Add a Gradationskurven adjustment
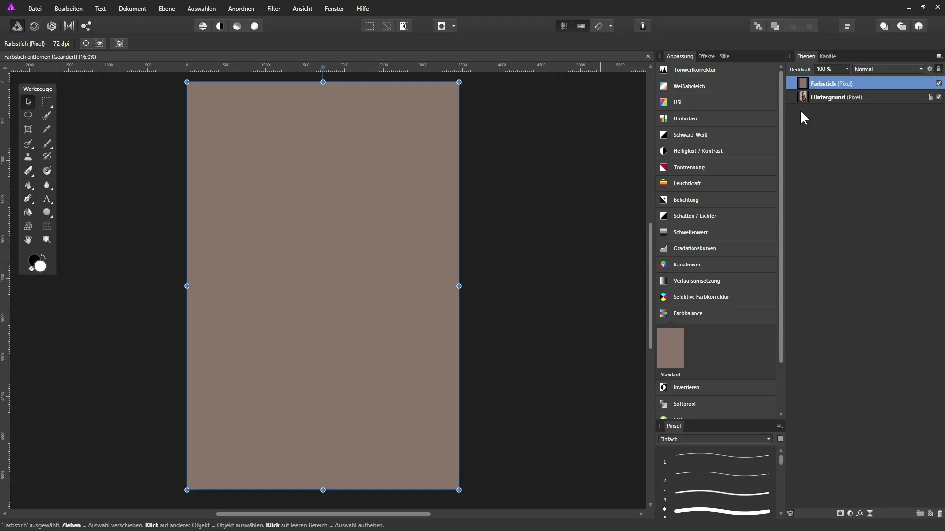 716,248
